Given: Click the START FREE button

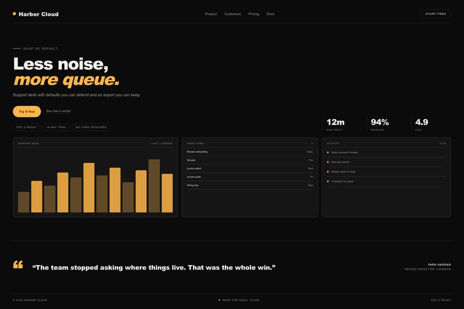Looking at the screenshot, I should (x=436, y=14).
